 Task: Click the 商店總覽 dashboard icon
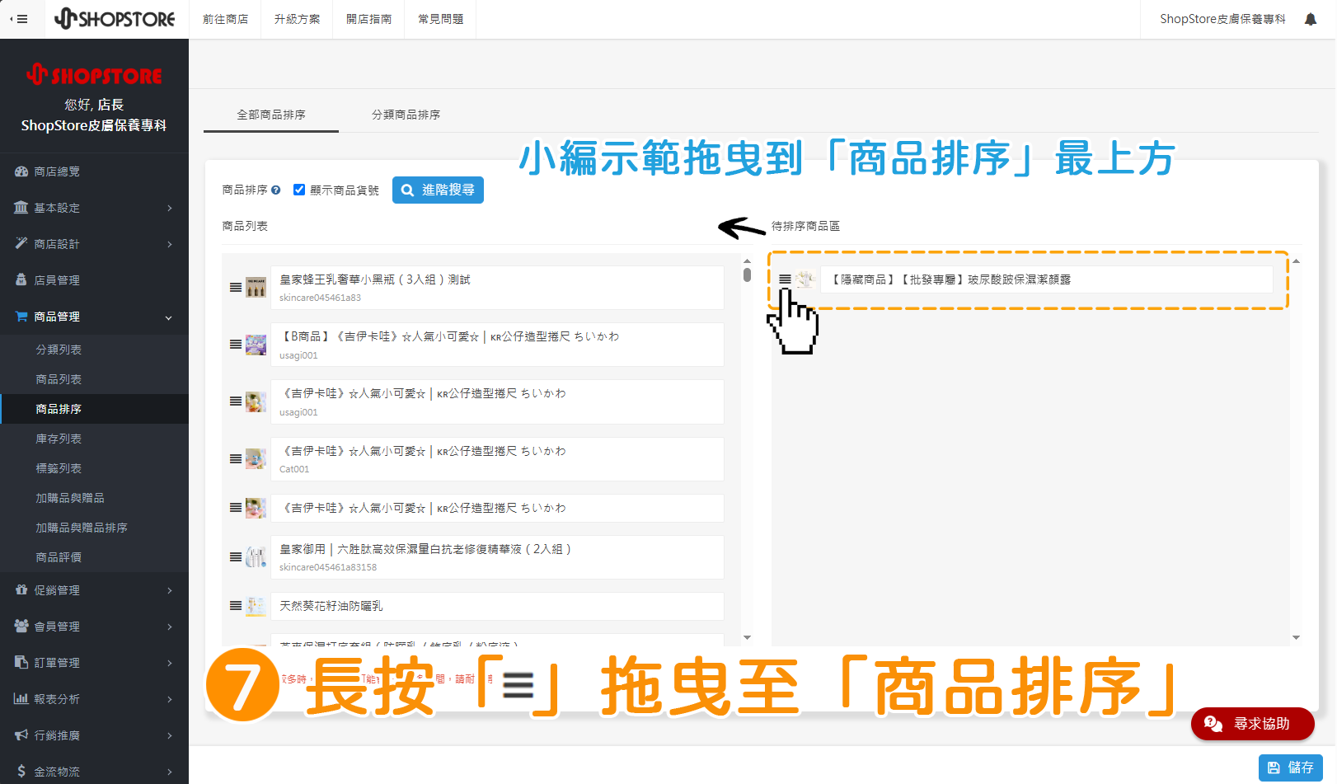[x=21, y=171]
